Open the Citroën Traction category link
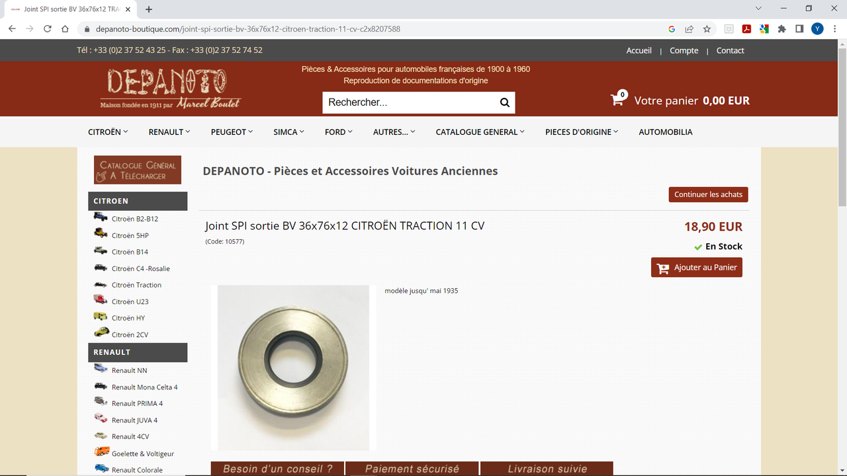 pos(136,285)
